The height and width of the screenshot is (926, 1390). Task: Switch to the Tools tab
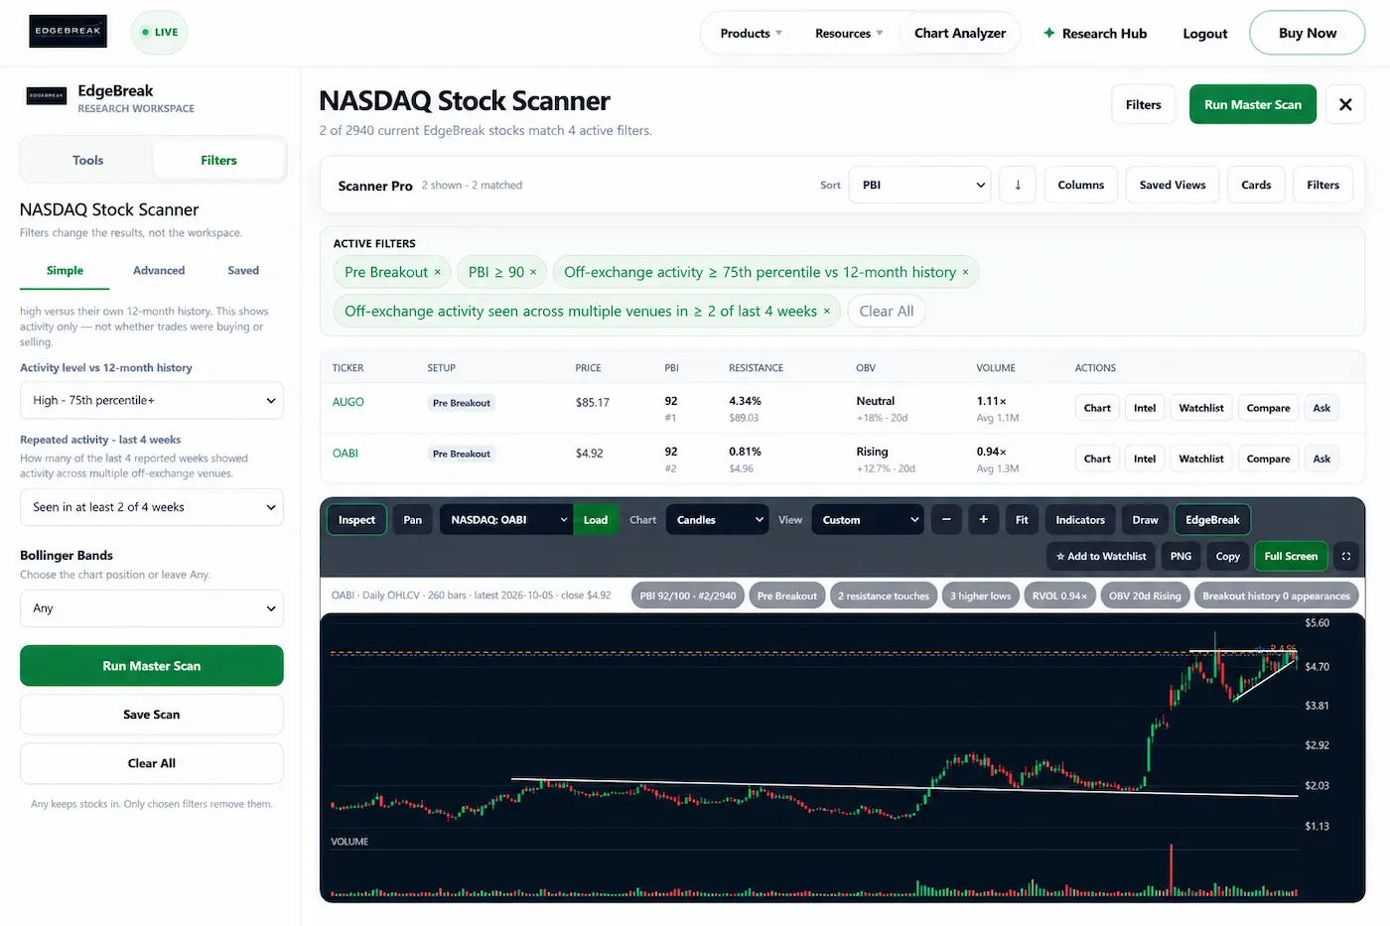pyautogui.click(x=87, y=160)
